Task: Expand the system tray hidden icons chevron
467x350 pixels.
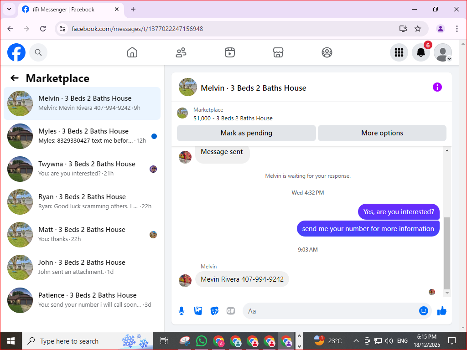Action: coord(356,341)
